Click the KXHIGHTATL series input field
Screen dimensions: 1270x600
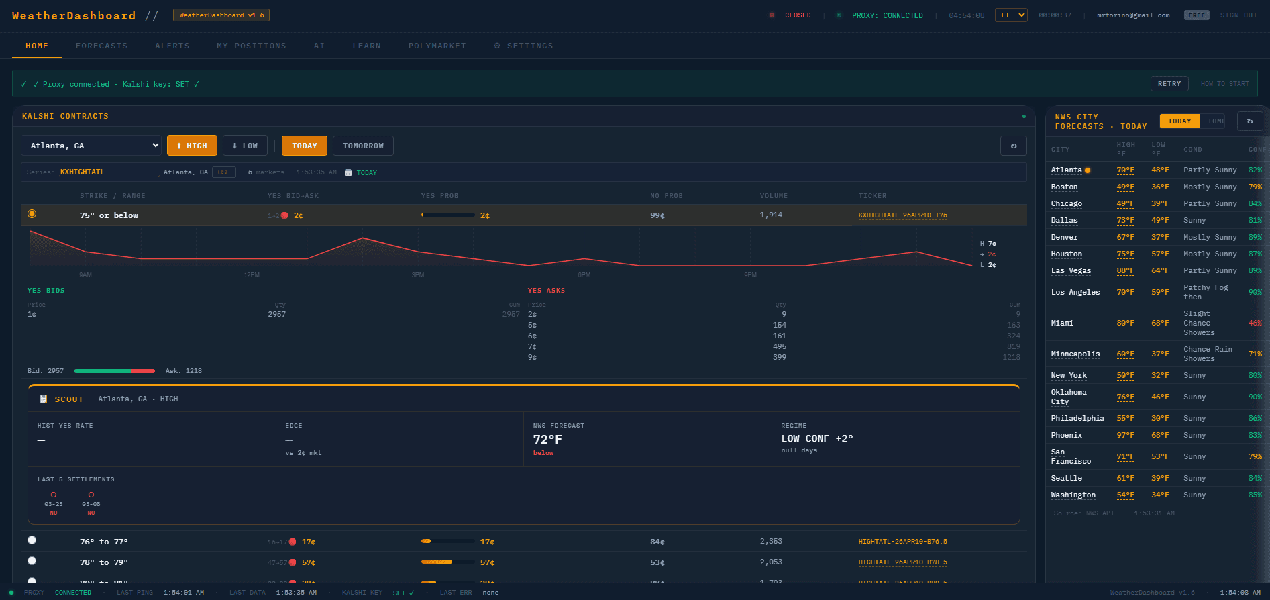pyautogui.click(x=107, y=172)
